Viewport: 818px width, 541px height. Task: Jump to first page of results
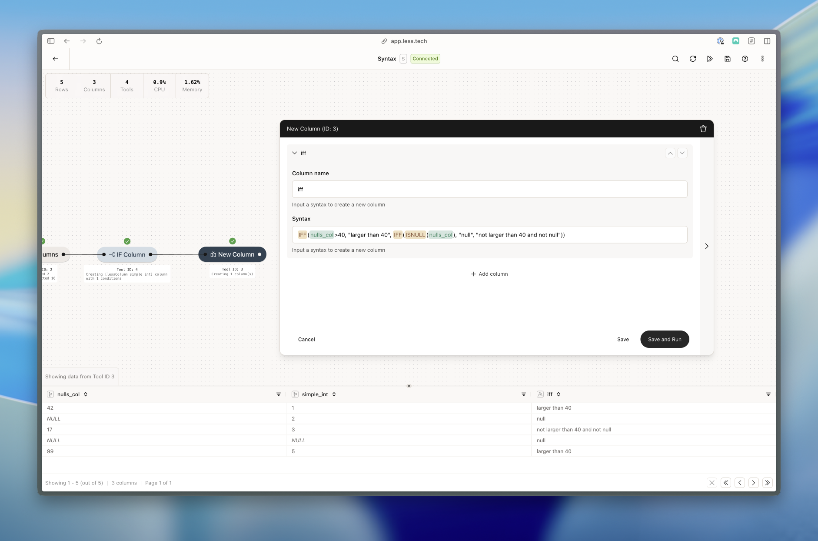(x=726, y=483)
